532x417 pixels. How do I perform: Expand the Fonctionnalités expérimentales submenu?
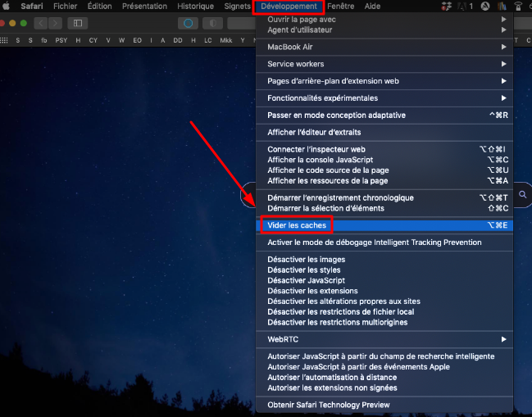point(384,98)
